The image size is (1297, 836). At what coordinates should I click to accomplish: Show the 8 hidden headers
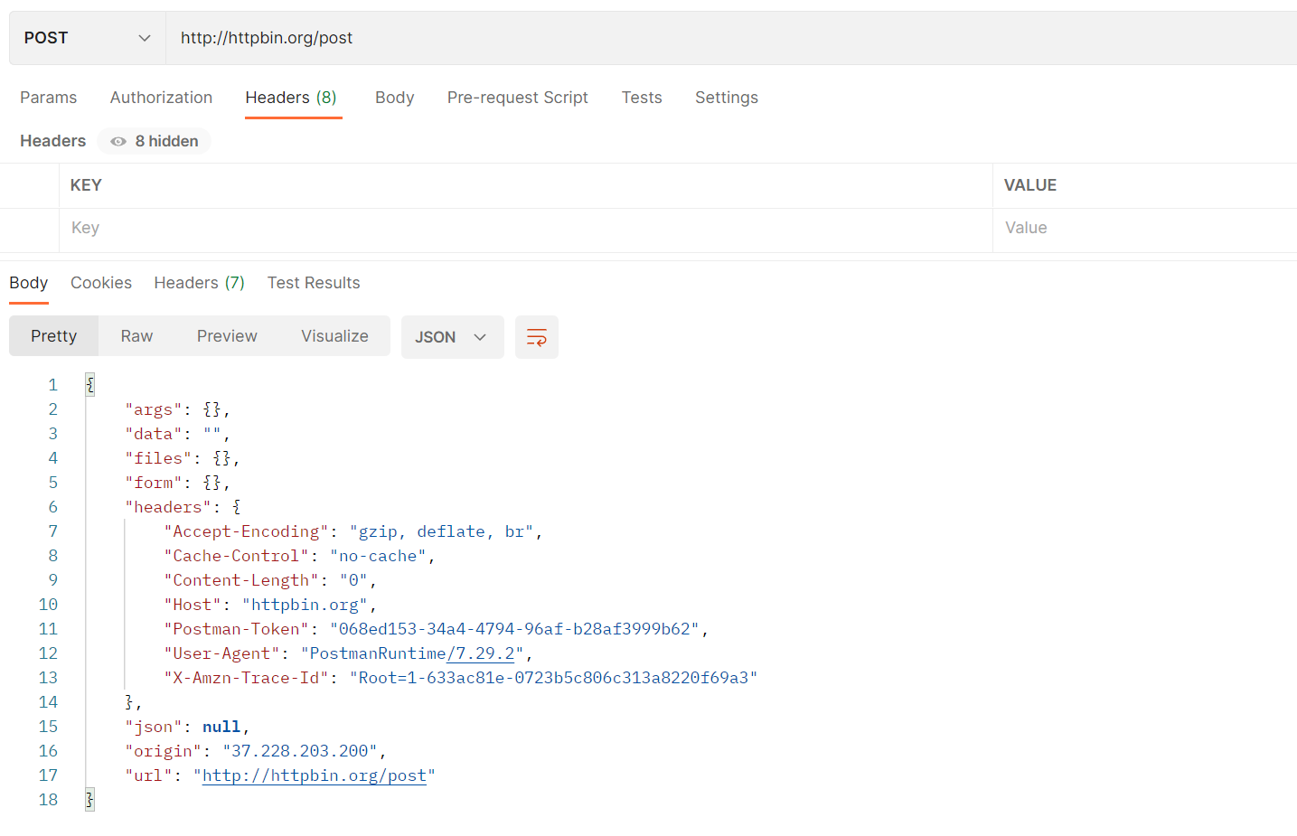[155, 141]
